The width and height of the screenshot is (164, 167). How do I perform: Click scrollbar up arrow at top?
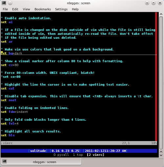(161, 14)
